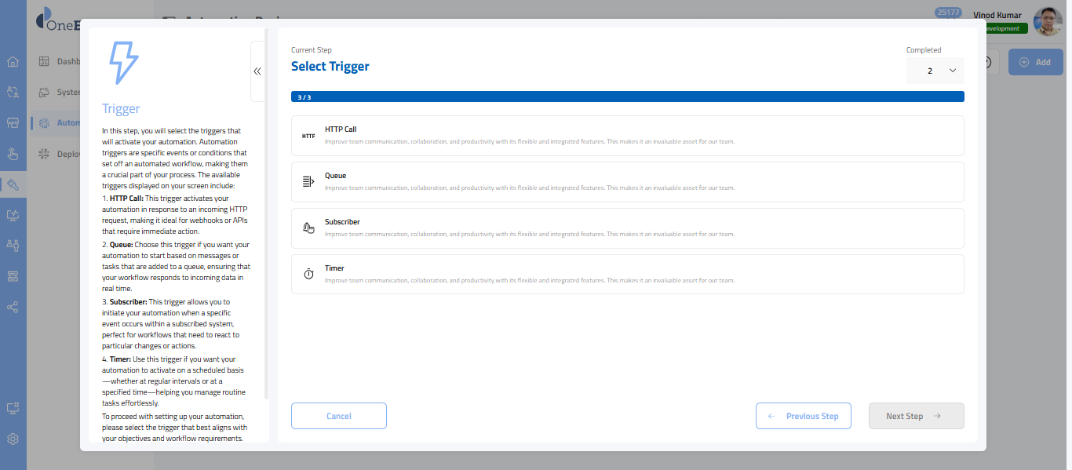Click the storefront icon in left sidebar
This screenshot has height=470, width=1072.
(13, 123)
